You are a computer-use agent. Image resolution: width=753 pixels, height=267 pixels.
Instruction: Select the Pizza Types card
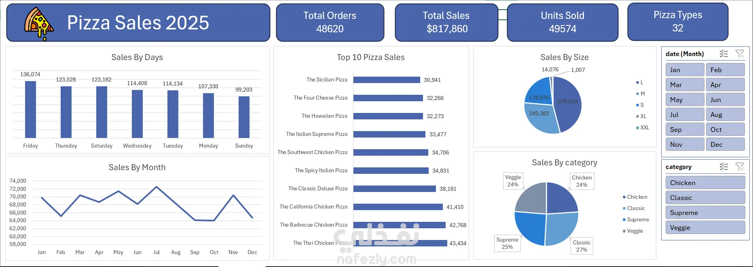tap(678, 22)
